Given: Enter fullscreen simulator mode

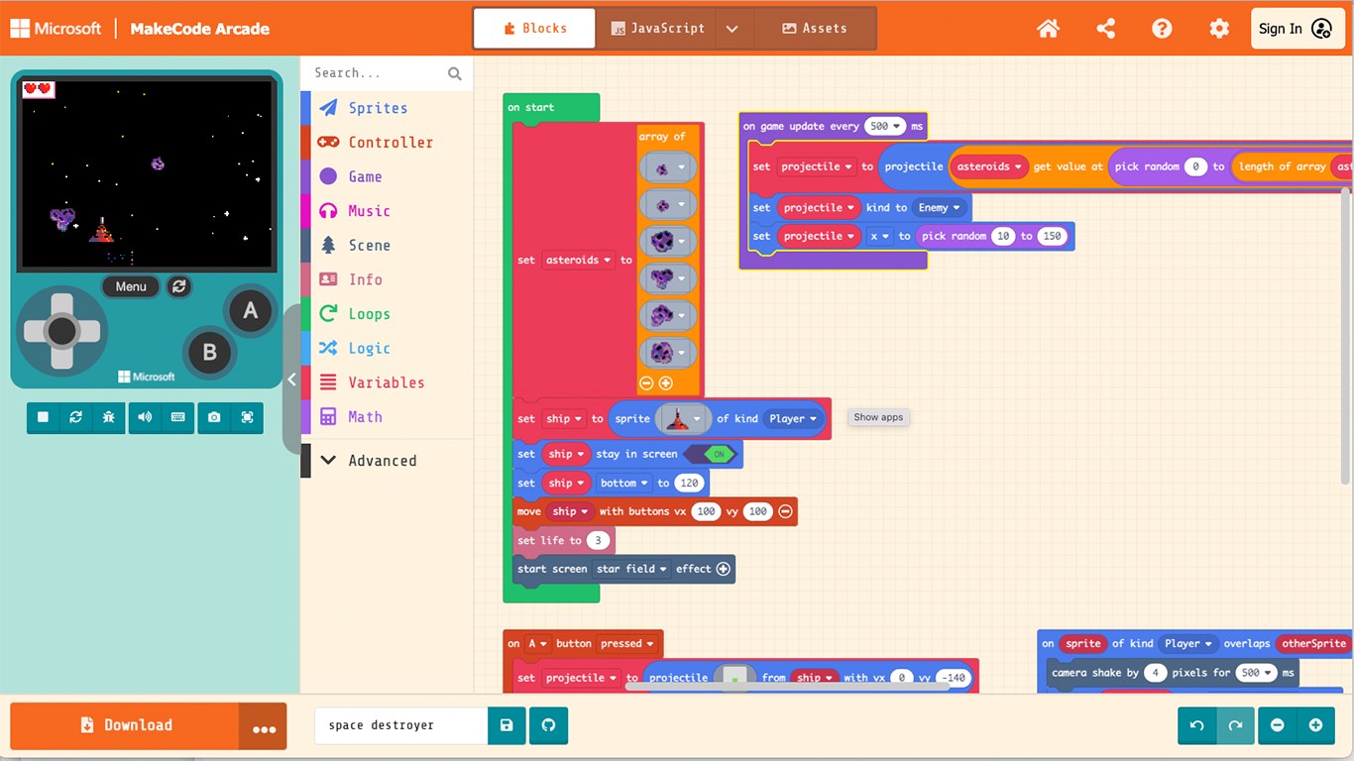Looking at the screenshot, I should [x=246, y=417].
